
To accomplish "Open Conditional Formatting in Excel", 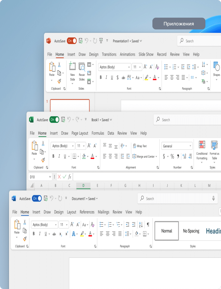I will pyautogui.click(x=202, y=152).
